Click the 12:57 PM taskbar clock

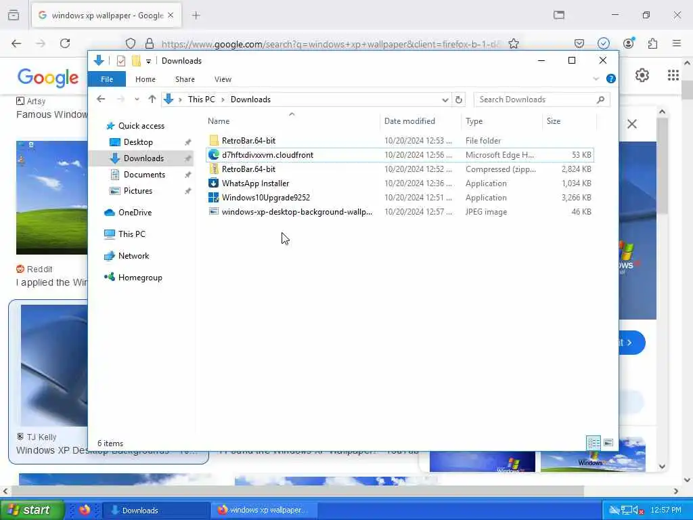pyautogui.click(x=666, y=511)
